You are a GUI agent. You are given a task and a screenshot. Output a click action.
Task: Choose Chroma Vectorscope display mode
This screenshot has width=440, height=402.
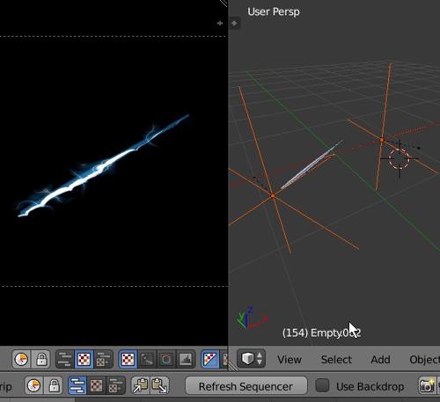pos(166,359)
